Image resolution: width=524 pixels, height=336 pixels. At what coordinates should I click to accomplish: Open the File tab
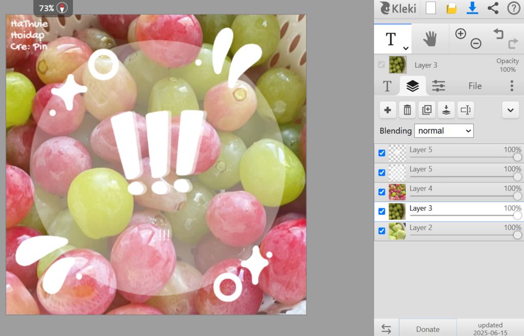(x=475, y=86)
